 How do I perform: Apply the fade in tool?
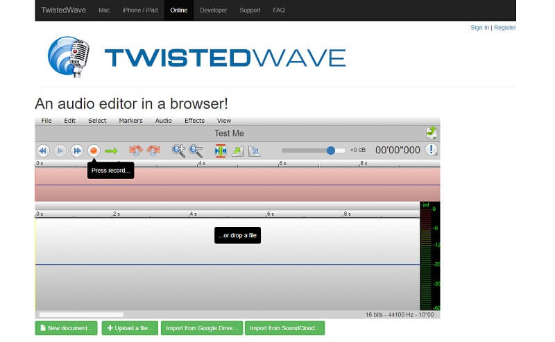237,151
